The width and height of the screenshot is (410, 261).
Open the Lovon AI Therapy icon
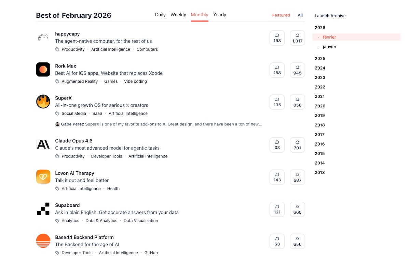point(43,177)
